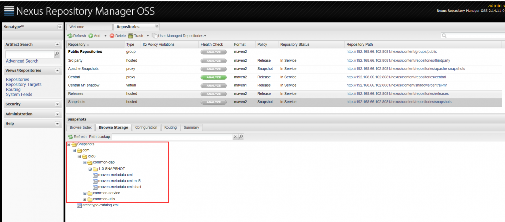Collapse the Sonatype sidebar with double-arrow icon

coord(59,27)
